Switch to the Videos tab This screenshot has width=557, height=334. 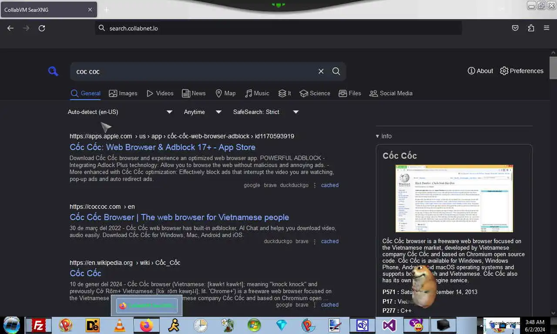[x=160, y=93]
